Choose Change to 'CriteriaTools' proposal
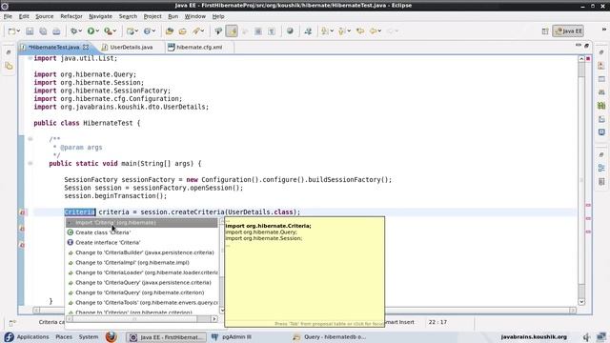The width and height of the screenshot is (610, 343). 142,303
